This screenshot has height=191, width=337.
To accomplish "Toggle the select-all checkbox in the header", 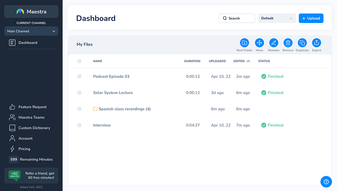I will pos(79,61).
